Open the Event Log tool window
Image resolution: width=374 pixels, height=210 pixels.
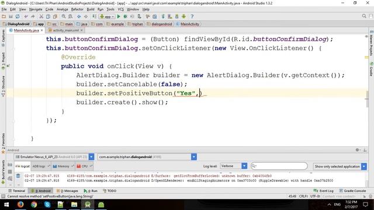point(323,191)
